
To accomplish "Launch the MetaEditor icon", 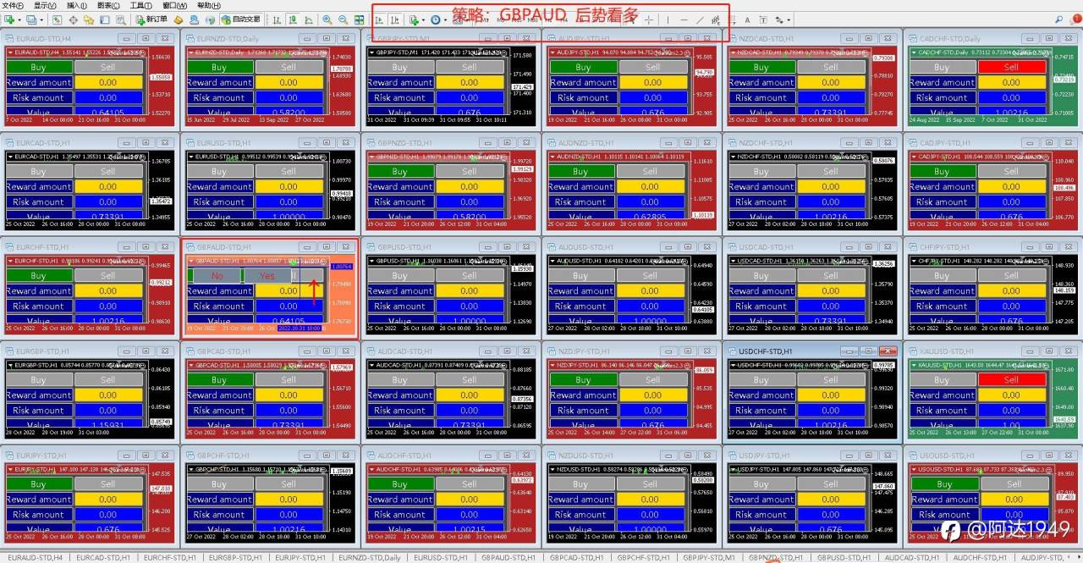I will [179, 19].
